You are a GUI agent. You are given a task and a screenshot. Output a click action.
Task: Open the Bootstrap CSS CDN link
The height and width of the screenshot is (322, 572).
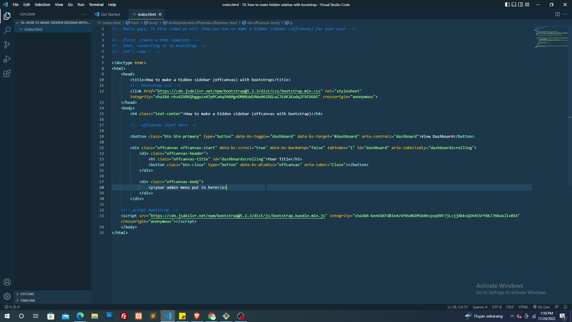point(239,91)
